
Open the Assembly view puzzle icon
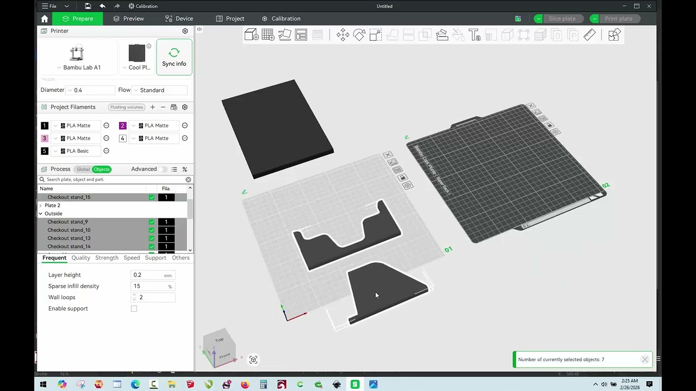coord(614,35)
